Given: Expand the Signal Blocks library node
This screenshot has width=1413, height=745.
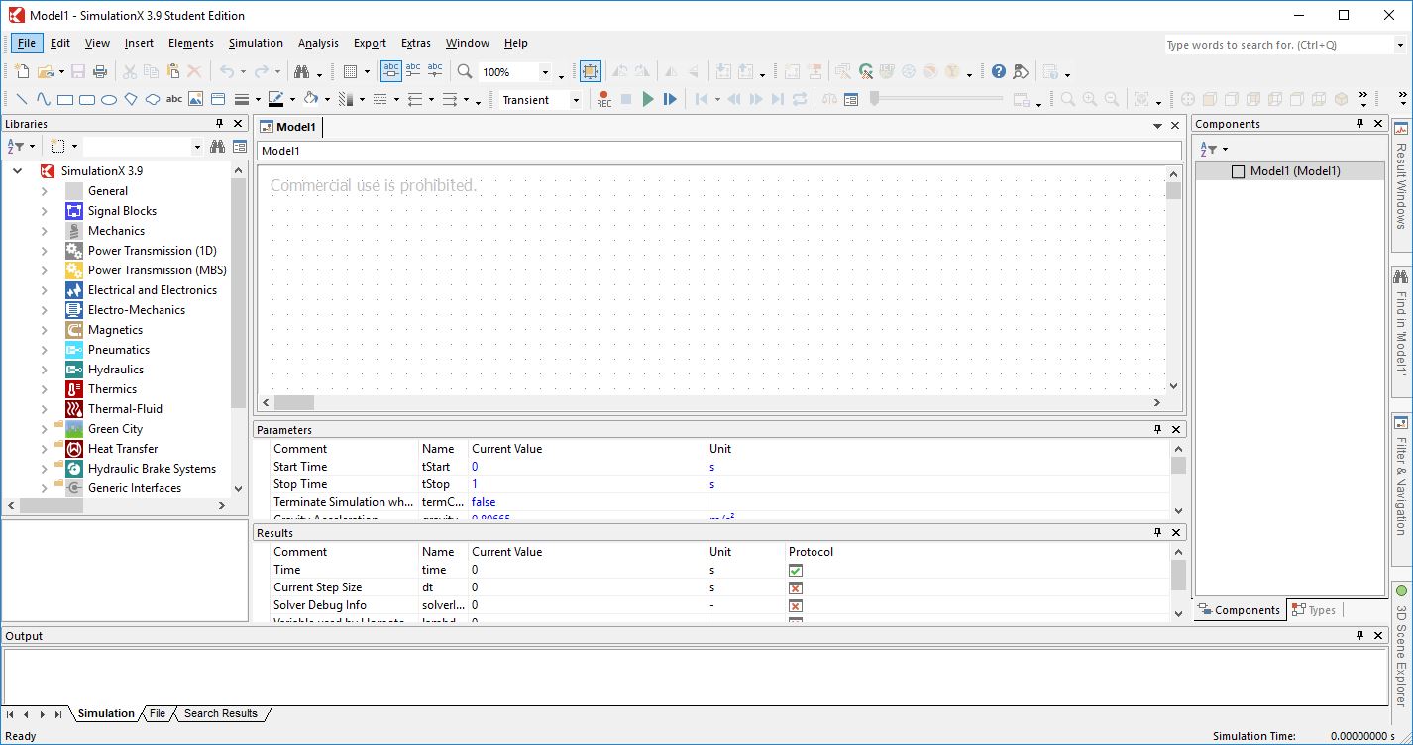Looking at the screenshot, I should [44, 211].
